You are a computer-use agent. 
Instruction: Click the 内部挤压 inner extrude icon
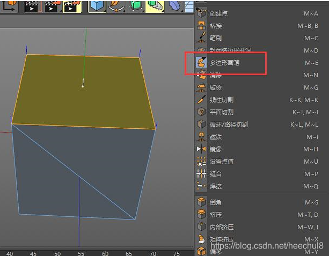(201, 227)
